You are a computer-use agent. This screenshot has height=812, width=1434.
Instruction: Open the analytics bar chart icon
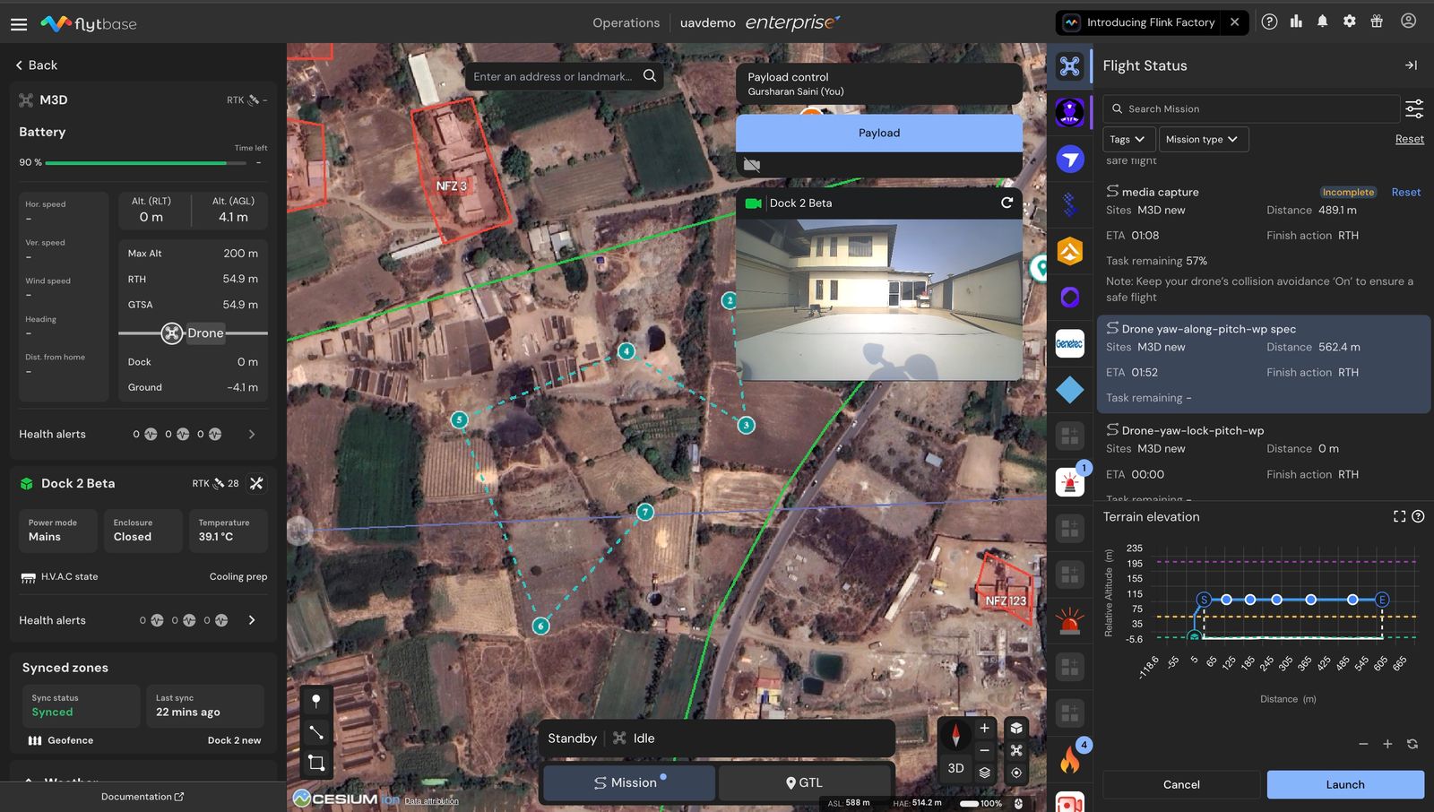point(1296,22)
